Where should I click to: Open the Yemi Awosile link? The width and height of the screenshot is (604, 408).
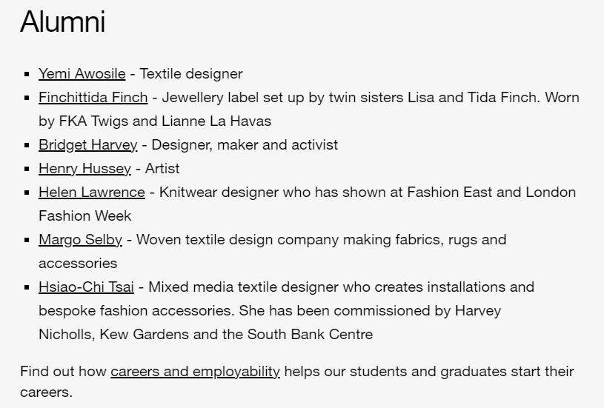pyautogui.click(x=82, y=73)
